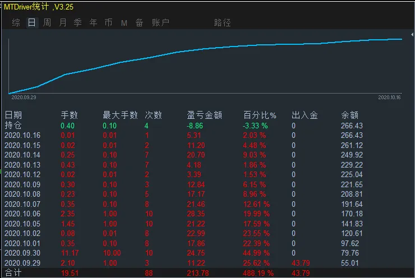Click the 44.99 % percentage cell
This screenshot has height=278, width=415.
(256, 253)
